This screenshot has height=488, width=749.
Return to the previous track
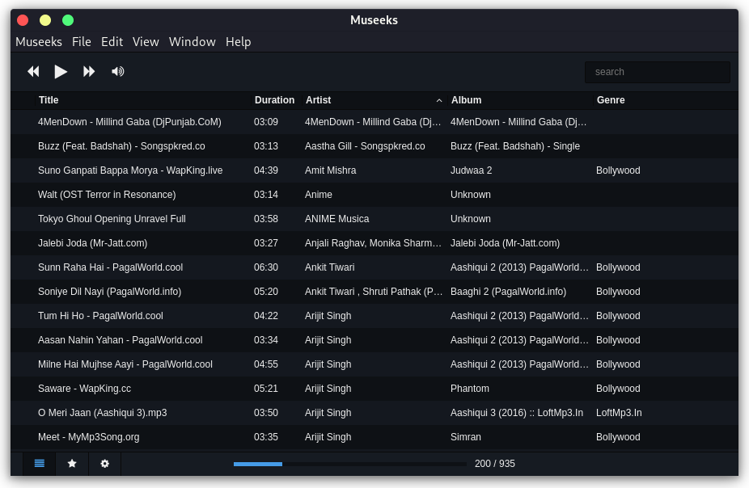(x=33, y=71)
